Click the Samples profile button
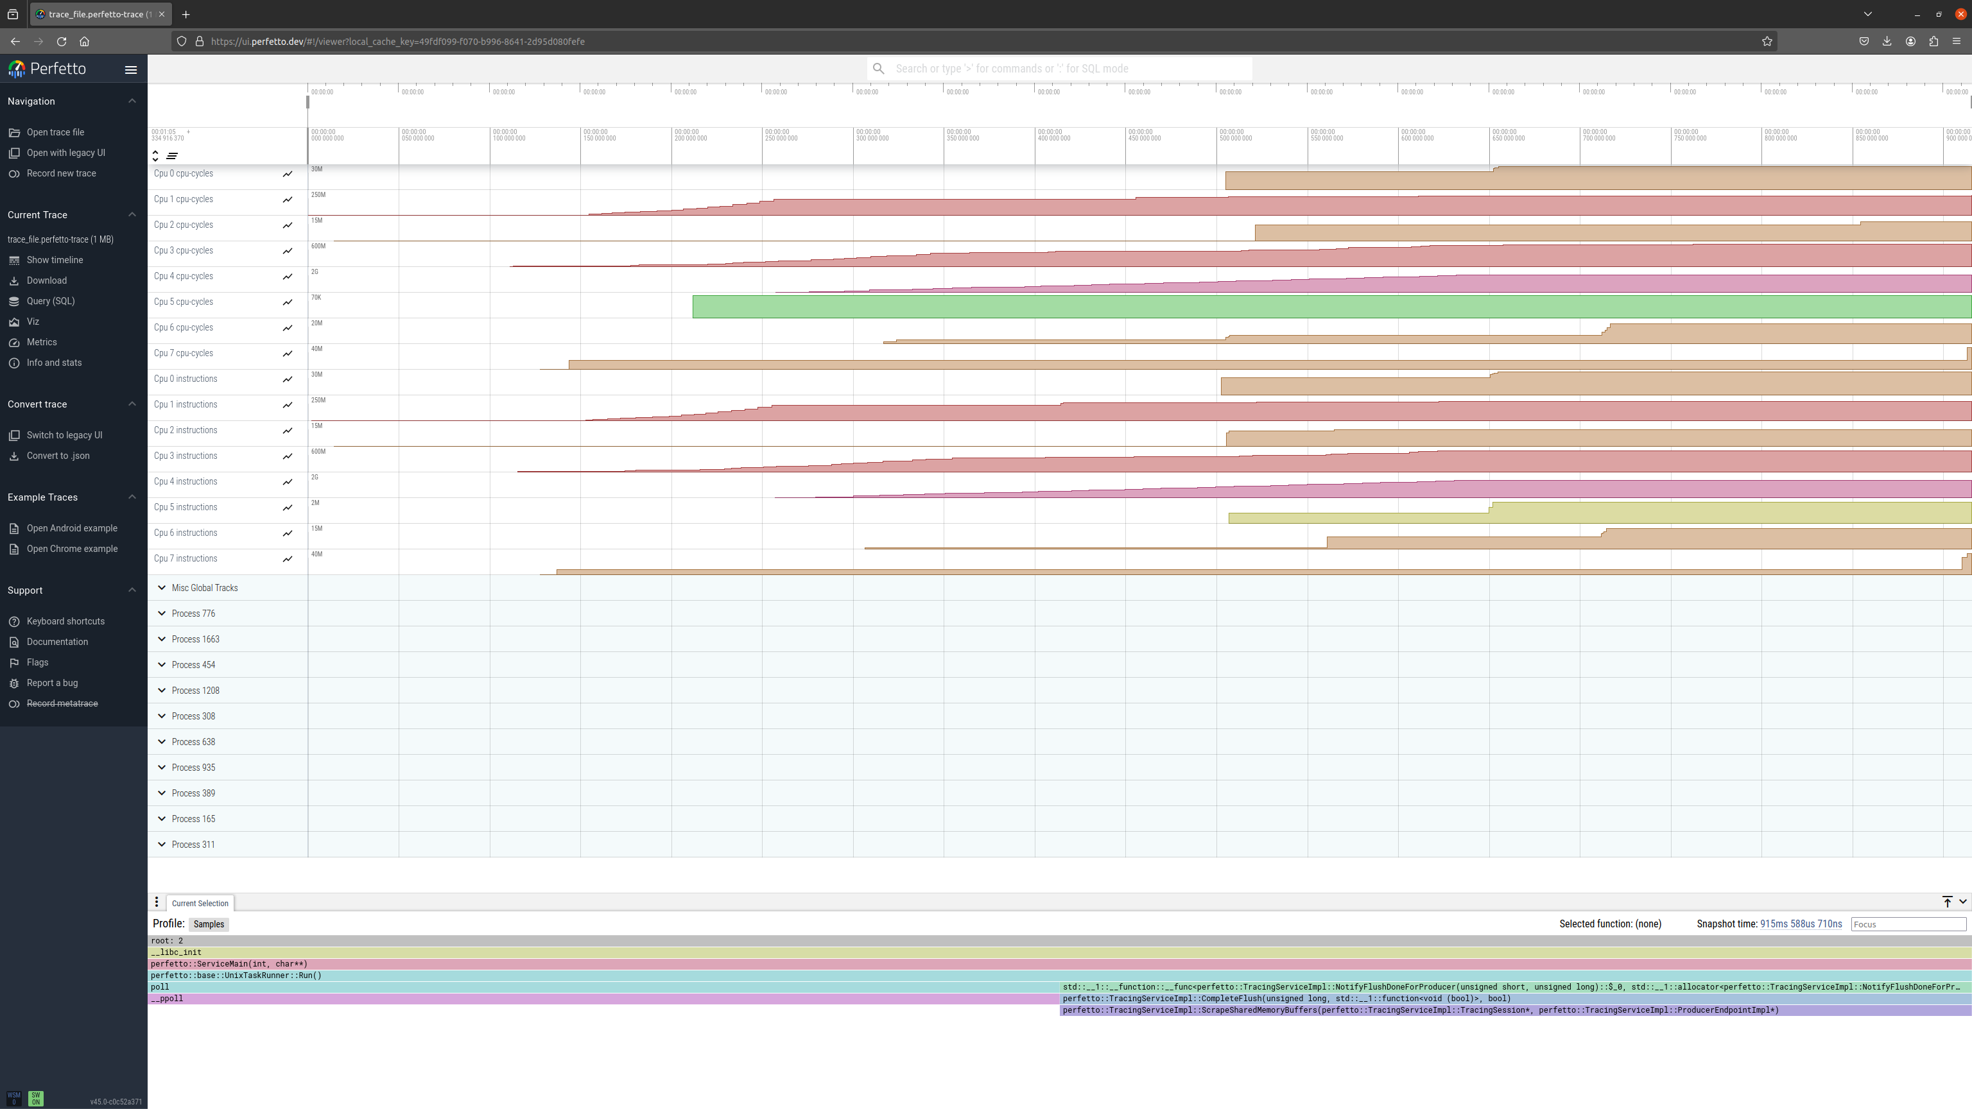The width and height of the screenshot is (1972, 1109). click(208, 925)
